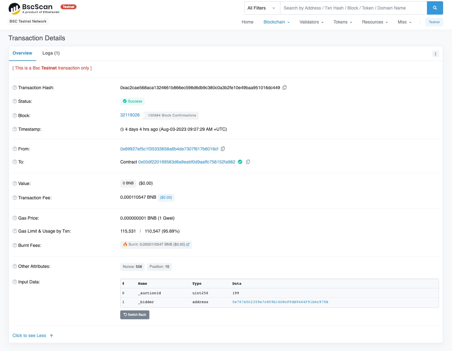This screenshot has width=452, height=351.
Task: Copy the transaction hash to clipboard
Action: 285,88
